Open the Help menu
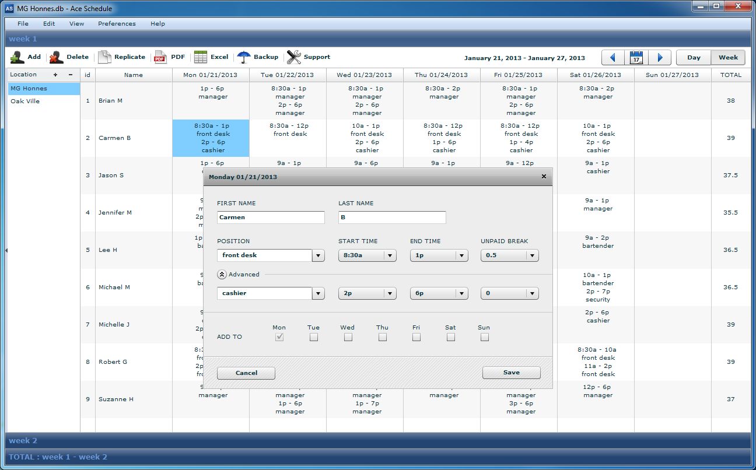This screenshot has width=756, height=470. coord(157,24)
